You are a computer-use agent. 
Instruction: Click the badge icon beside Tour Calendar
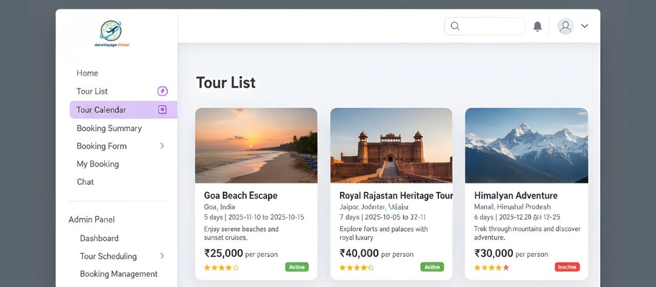(x=162, y=110)
